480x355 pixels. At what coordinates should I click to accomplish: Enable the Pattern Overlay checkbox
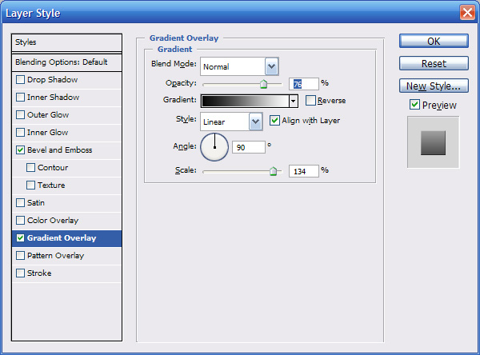pyautogui.click(x=20, y=256)
